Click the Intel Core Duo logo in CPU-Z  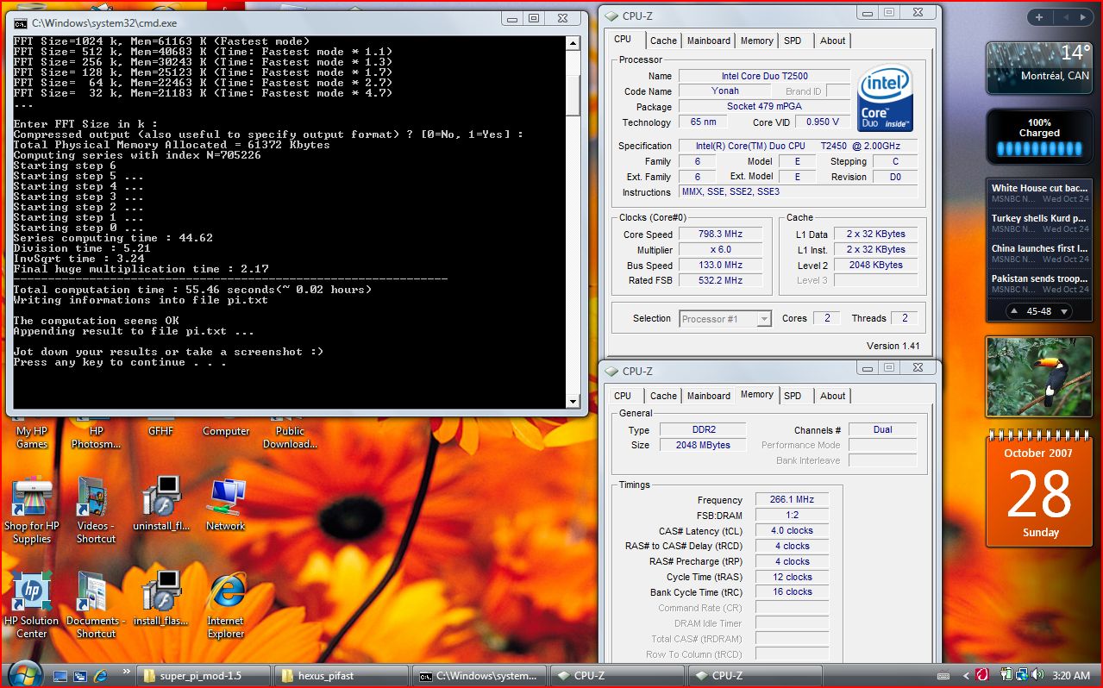pos(885,97)
